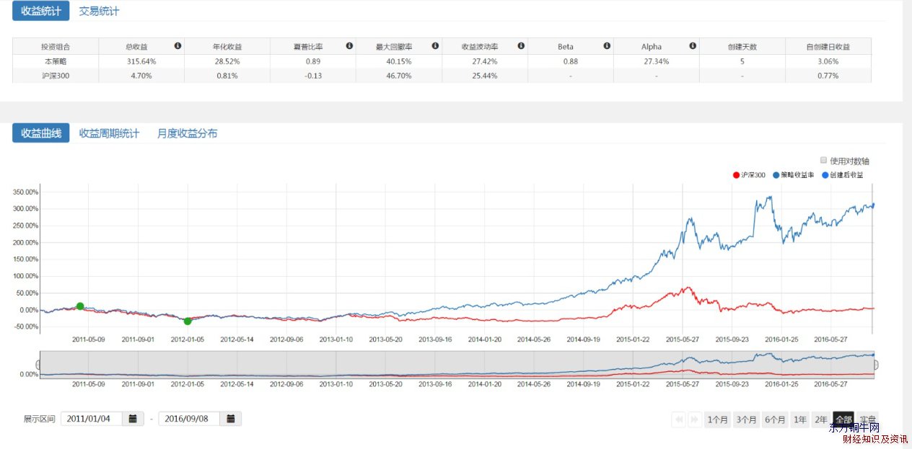Open the start date calendar picker
912x449 pixels.
133,419
